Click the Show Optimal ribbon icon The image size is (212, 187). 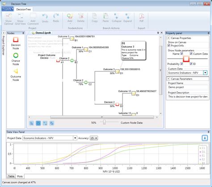8,16
